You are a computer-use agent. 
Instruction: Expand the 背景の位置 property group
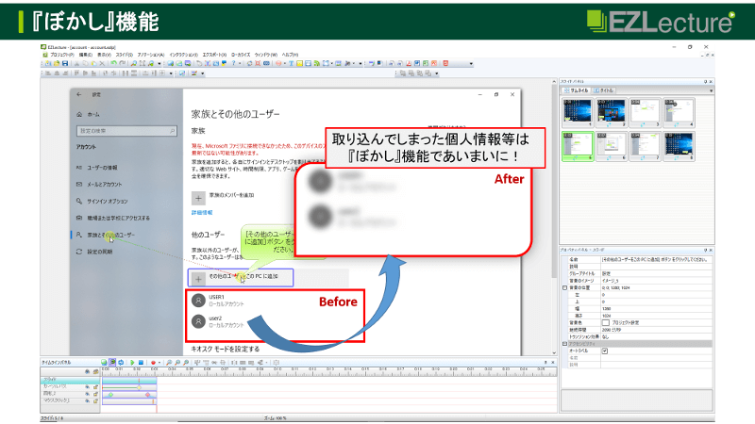coord(564,286)
